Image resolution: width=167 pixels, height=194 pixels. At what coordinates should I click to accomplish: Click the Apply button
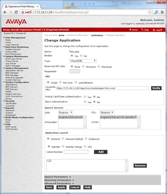[x=61, y=187]
